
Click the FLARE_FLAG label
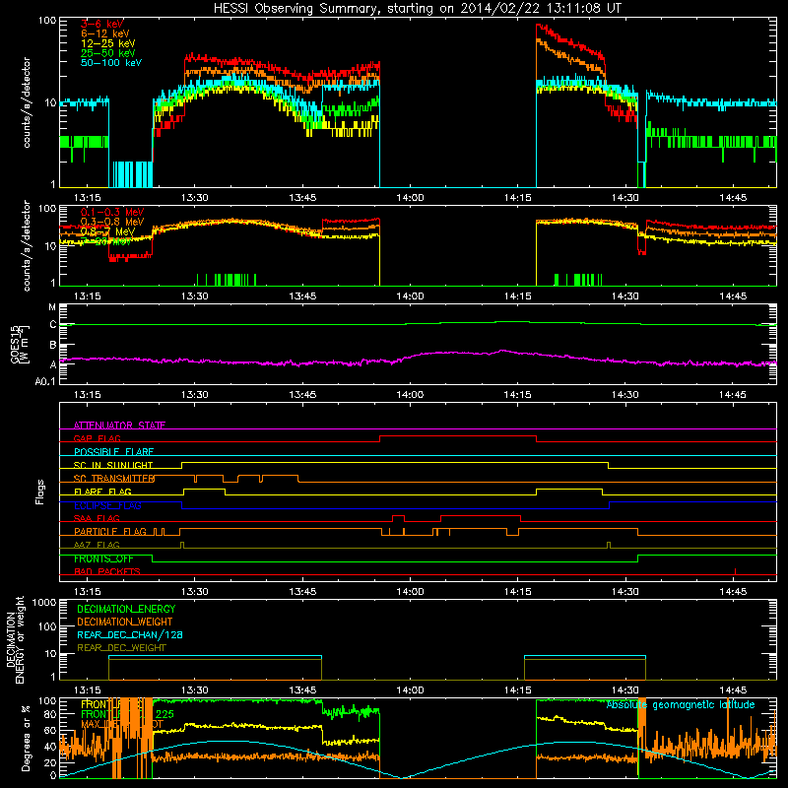(x=102, y=492)
